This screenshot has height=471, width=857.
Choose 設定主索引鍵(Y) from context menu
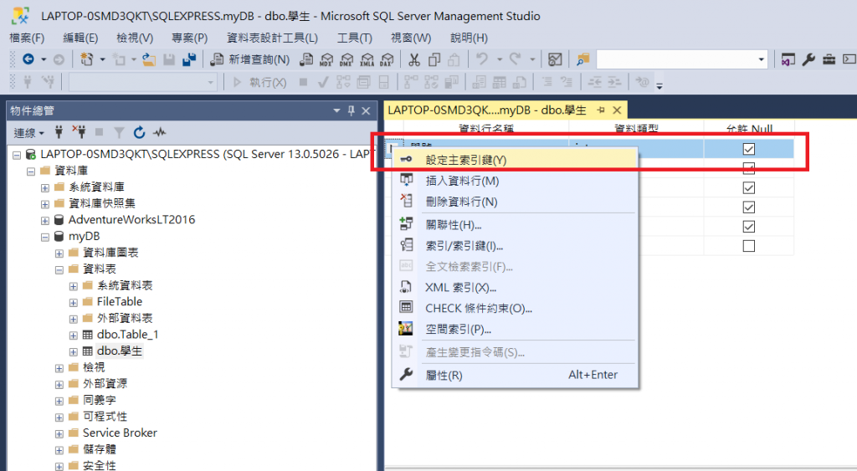515,160
